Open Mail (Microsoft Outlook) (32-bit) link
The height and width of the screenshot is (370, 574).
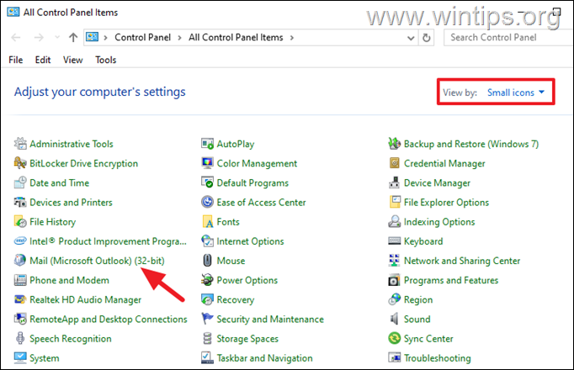click(97, 261)
